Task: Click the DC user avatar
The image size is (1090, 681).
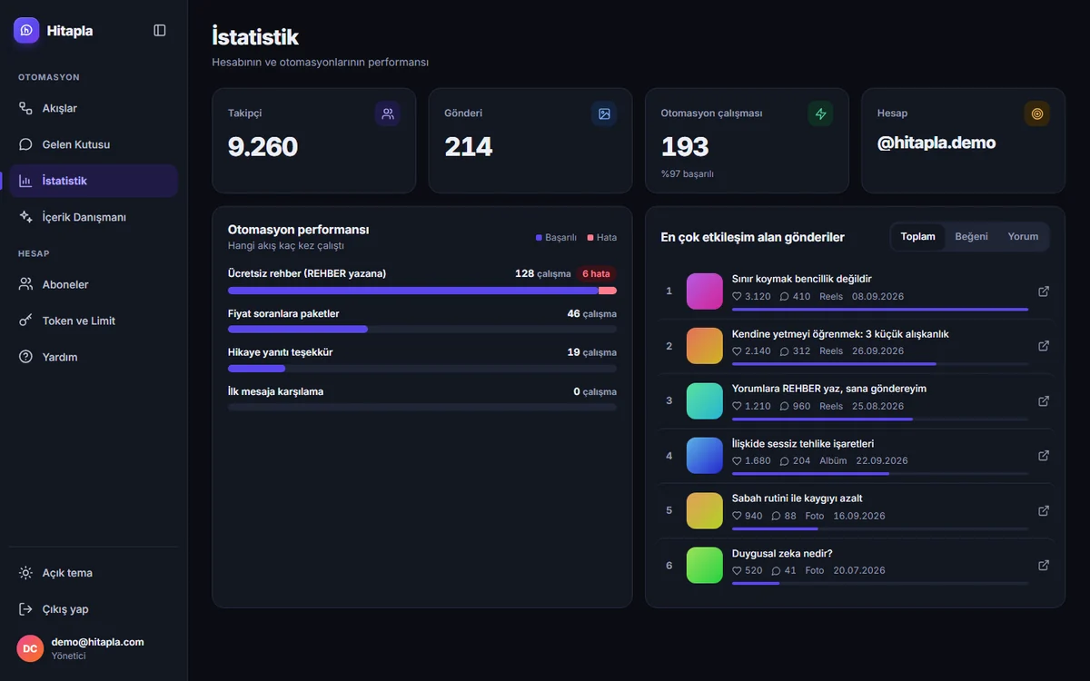Action: tap(30, 648)
